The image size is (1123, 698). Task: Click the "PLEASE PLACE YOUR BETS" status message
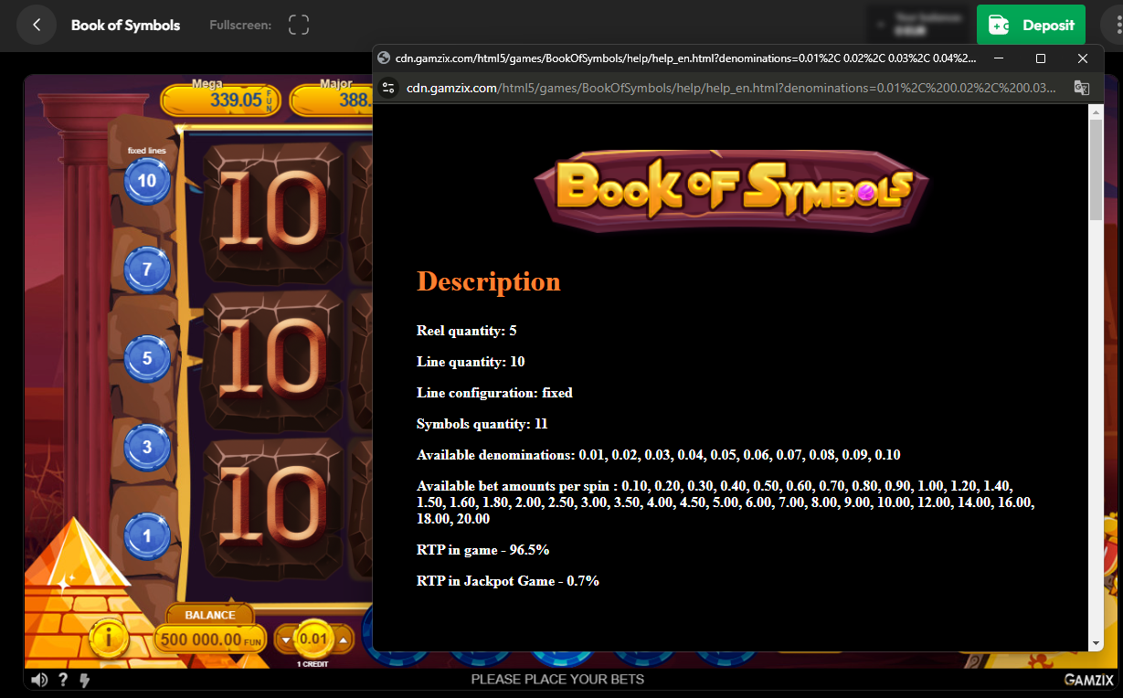[x=557, y=680]
